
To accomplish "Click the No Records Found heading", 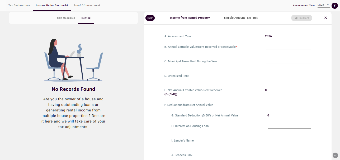I will [x=73, y=89].
